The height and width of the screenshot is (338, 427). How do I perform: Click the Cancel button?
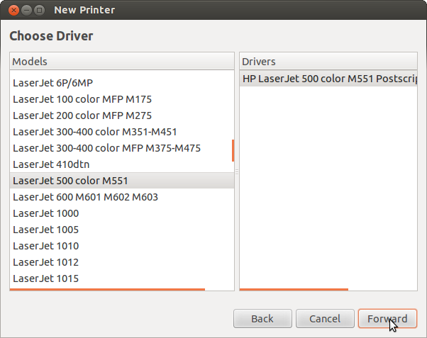click(325, 319)
